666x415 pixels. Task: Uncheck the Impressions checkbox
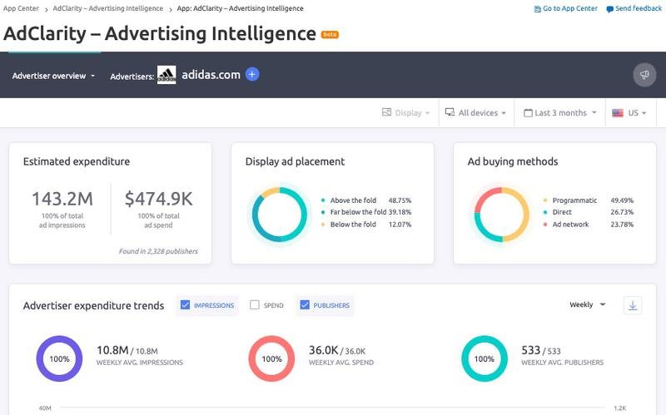(185, 305)
